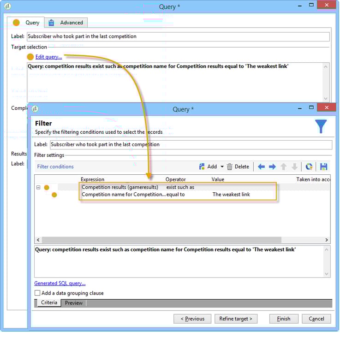Click the Operator column header
Viewport: 346px width, 338px height.
pyautogui.click(x=176, y=179)
